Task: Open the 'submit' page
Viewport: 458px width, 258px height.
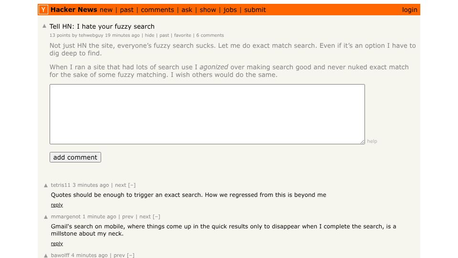Action: (255, 10)
